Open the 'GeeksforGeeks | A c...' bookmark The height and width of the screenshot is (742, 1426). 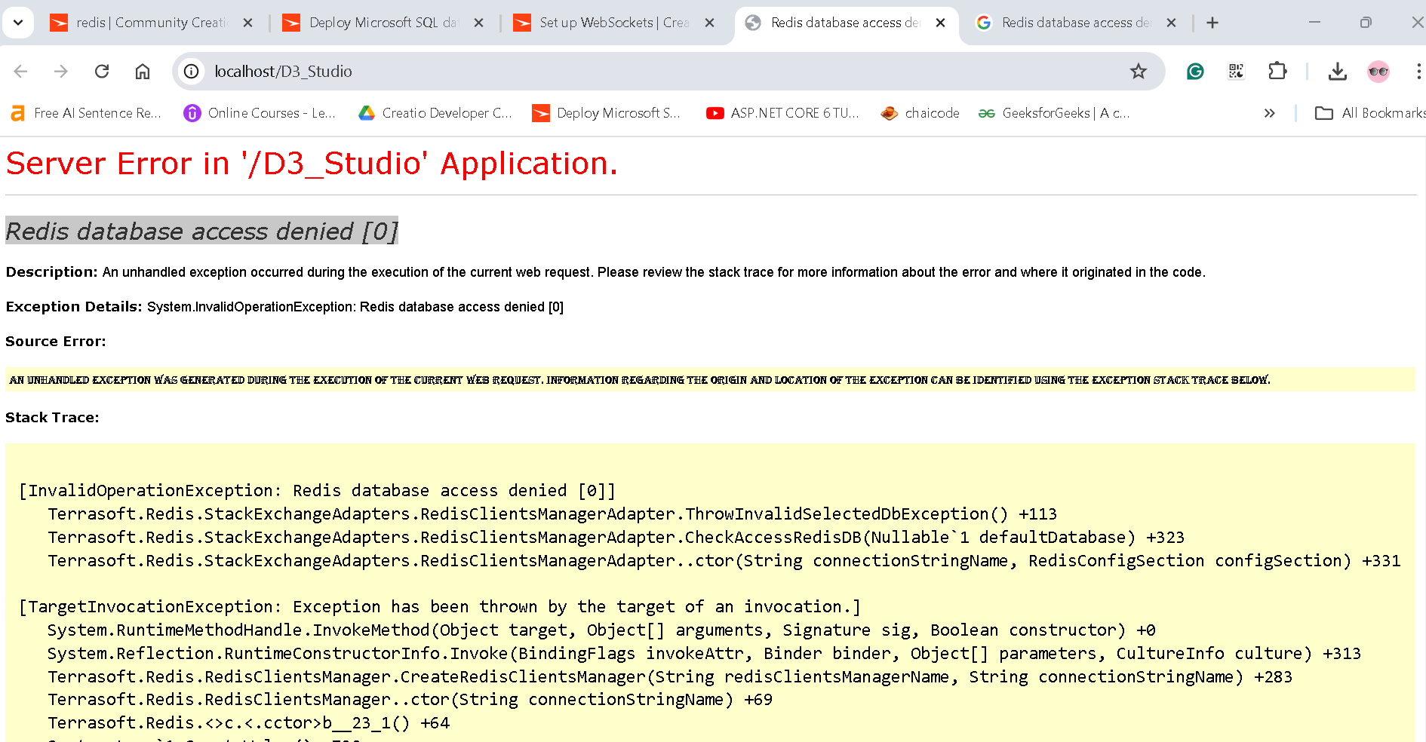tap(1054, 113)
